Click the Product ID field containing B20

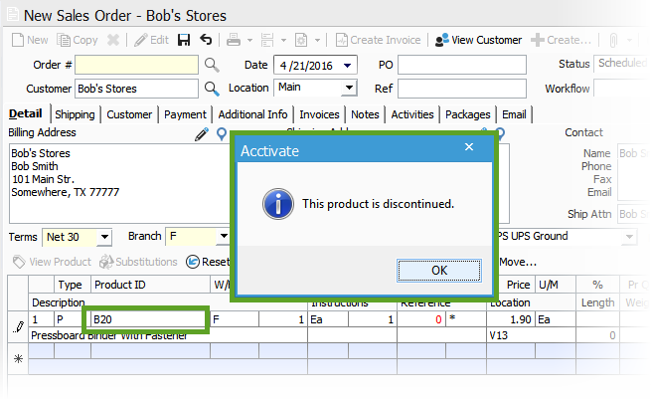[147, 320]
